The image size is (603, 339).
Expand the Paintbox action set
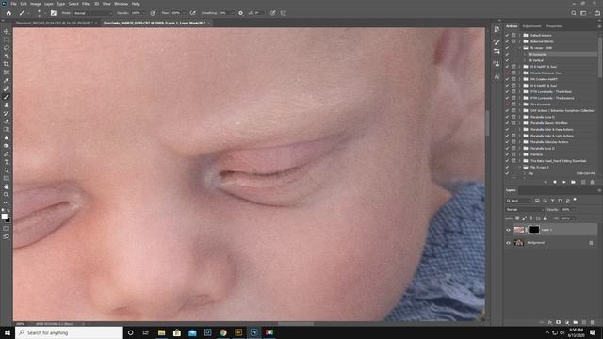520,154
